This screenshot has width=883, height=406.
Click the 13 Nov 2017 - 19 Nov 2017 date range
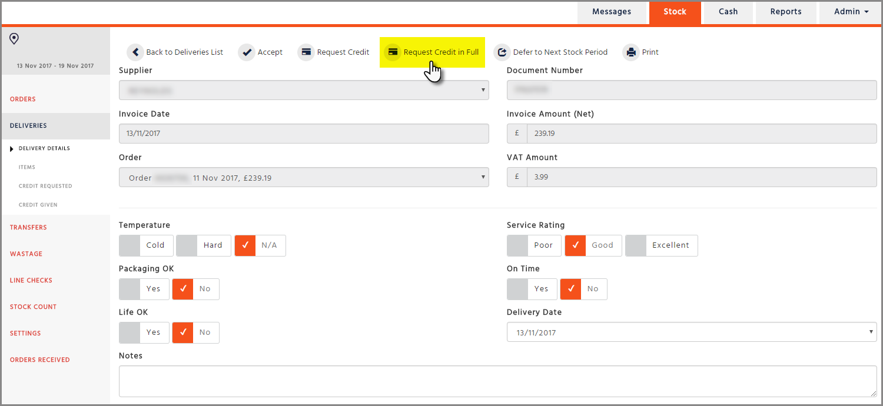(x=55, y=66)
